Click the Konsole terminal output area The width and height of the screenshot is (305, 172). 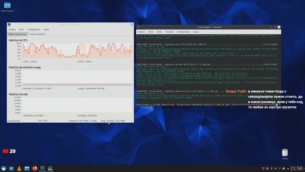click(209, 70)
